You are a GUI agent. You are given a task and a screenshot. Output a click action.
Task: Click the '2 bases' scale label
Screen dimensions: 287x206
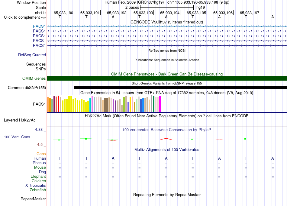(132, 8)
